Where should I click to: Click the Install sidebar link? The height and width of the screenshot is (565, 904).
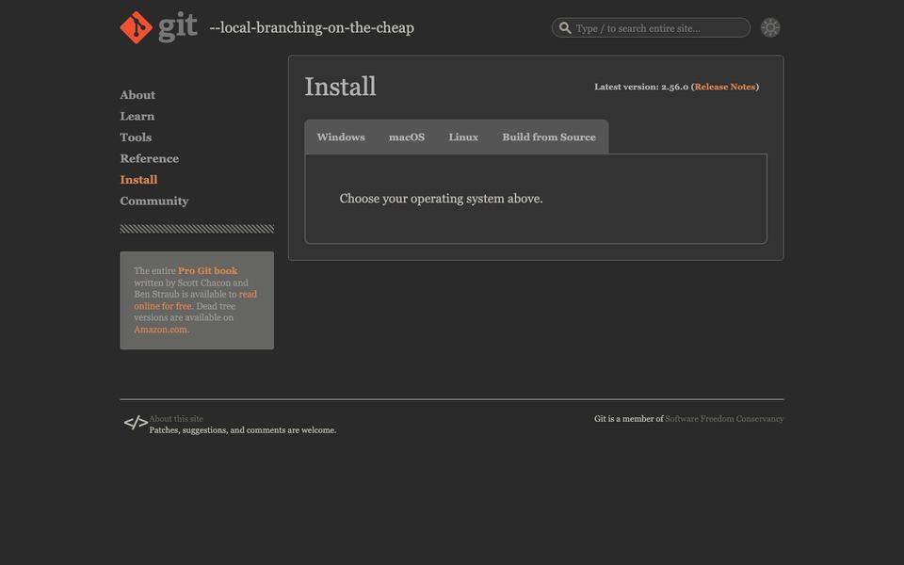point(138,180)
